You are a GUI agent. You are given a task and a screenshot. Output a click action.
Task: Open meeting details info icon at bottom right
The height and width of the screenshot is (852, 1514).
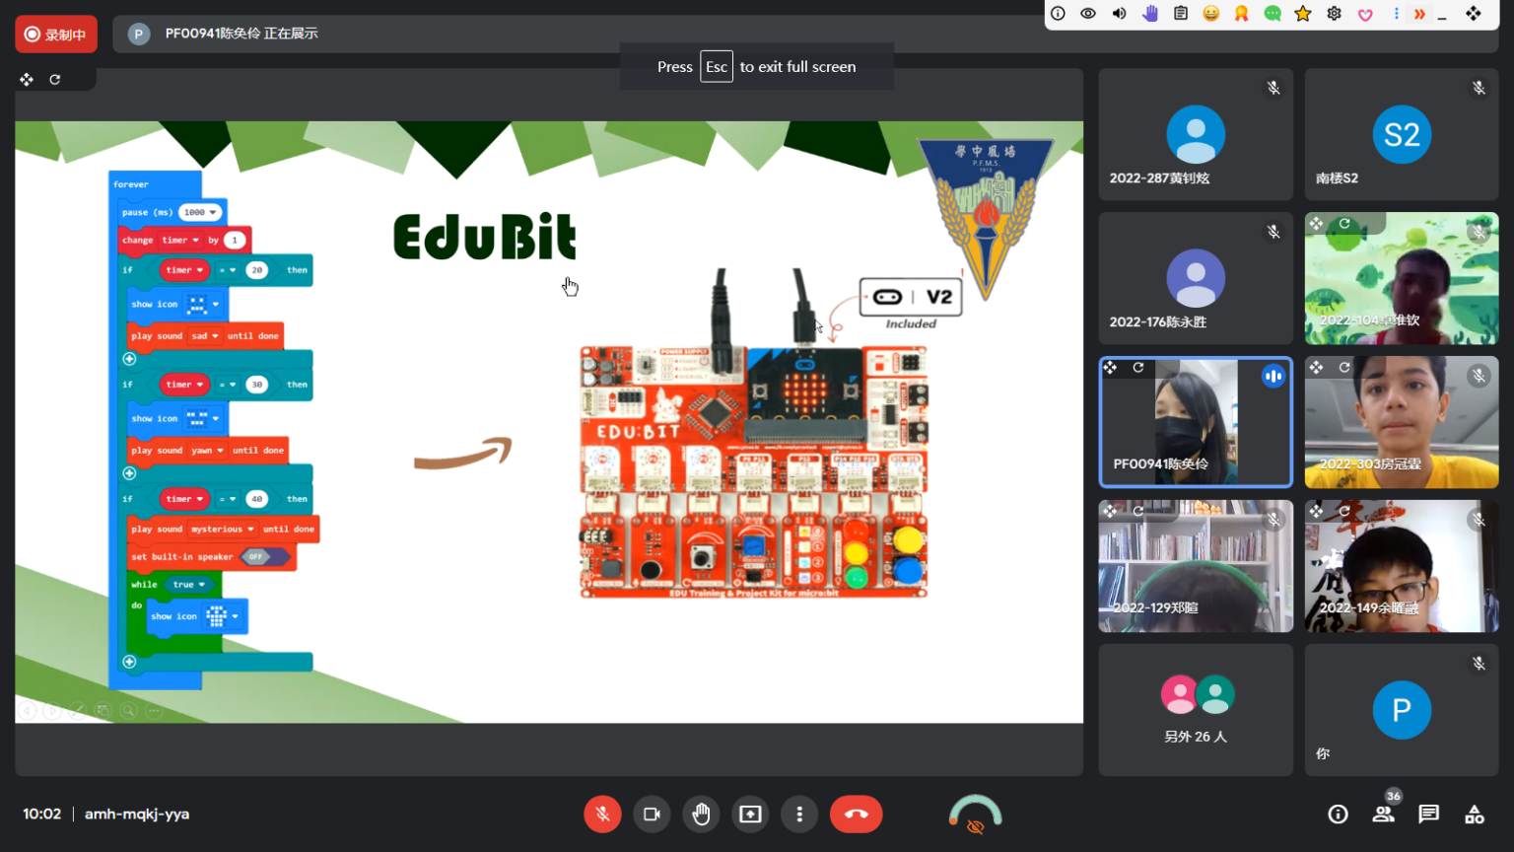(1338, 815)
